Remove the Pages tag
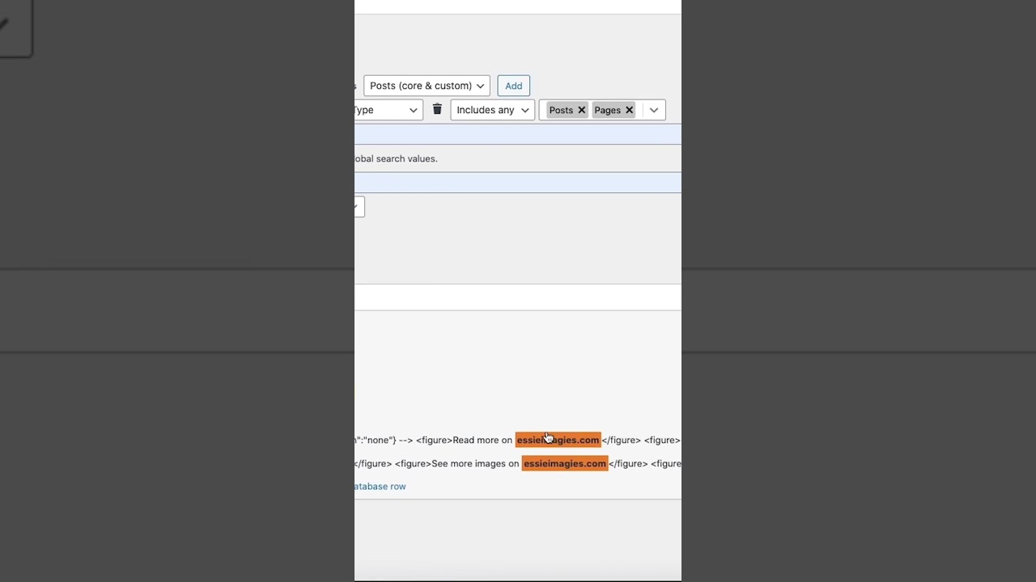The height and width of the screenshot is (582, 1036). pos(629,110)
